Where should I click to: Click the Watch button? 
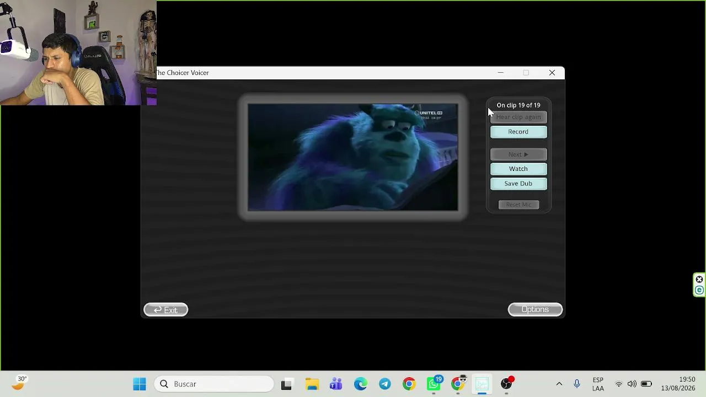pyautogui.click(x=518, y=169)
